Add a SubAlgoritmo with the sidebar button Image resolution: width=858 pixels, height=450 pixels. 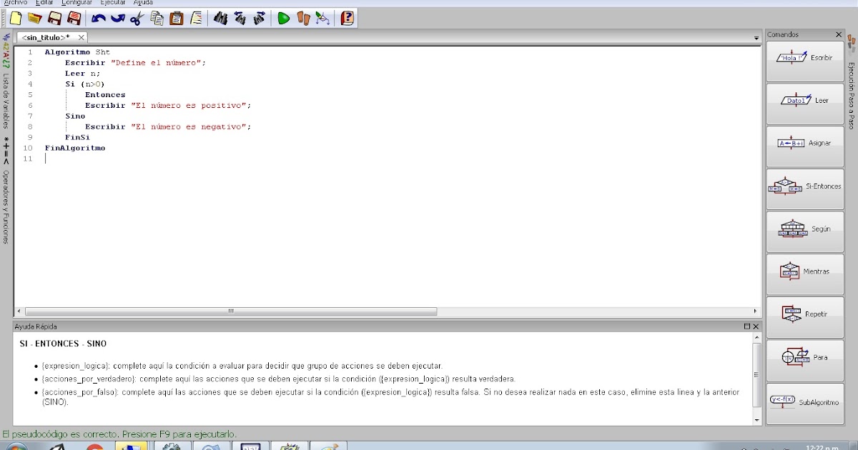click(805, 401)
